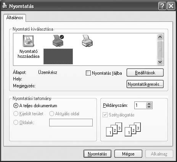Click the Nyomtató kiválasztása group title

tap(33, 29)
